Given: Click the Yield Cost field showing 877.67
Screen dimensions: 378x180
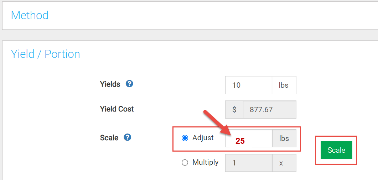Looking at the screenshot, I should (269, 110).
